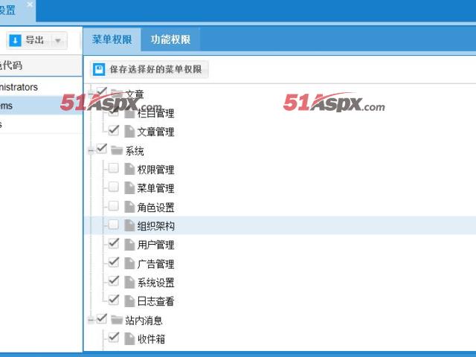The width and height of the screenshot is (476, 357).
Task: Click the role code column header
Action: click(41, 65)
